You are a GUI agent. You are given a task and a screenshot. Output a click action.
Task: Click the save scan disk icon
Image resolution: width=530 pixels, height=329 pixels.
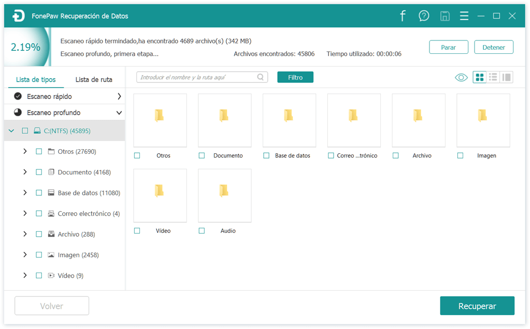pos(445,16)
